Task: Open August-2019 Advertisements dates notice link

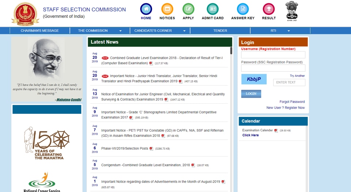Action: (x=161, y=182)
